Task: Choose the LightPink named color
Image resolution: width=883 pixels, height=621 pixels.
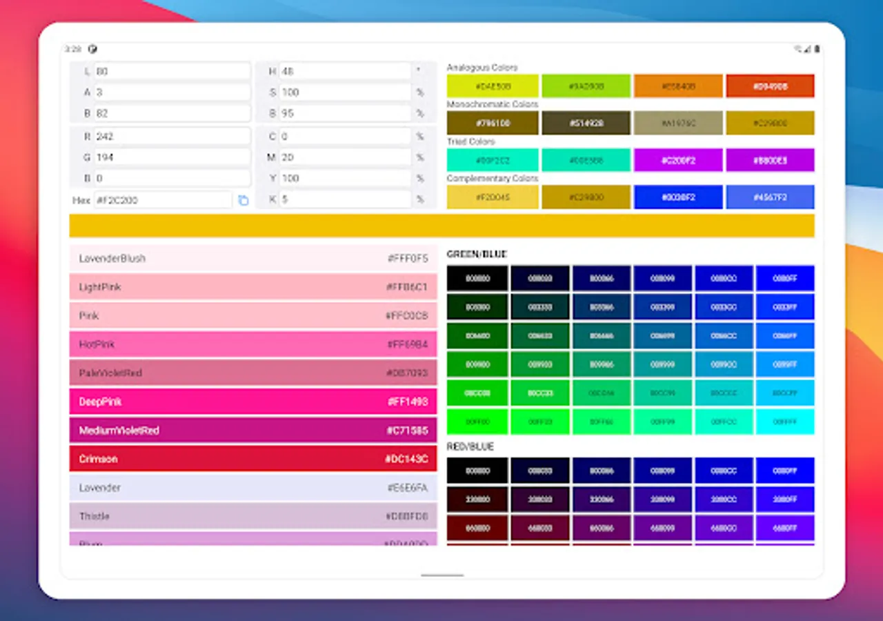Action: (253, 286)
